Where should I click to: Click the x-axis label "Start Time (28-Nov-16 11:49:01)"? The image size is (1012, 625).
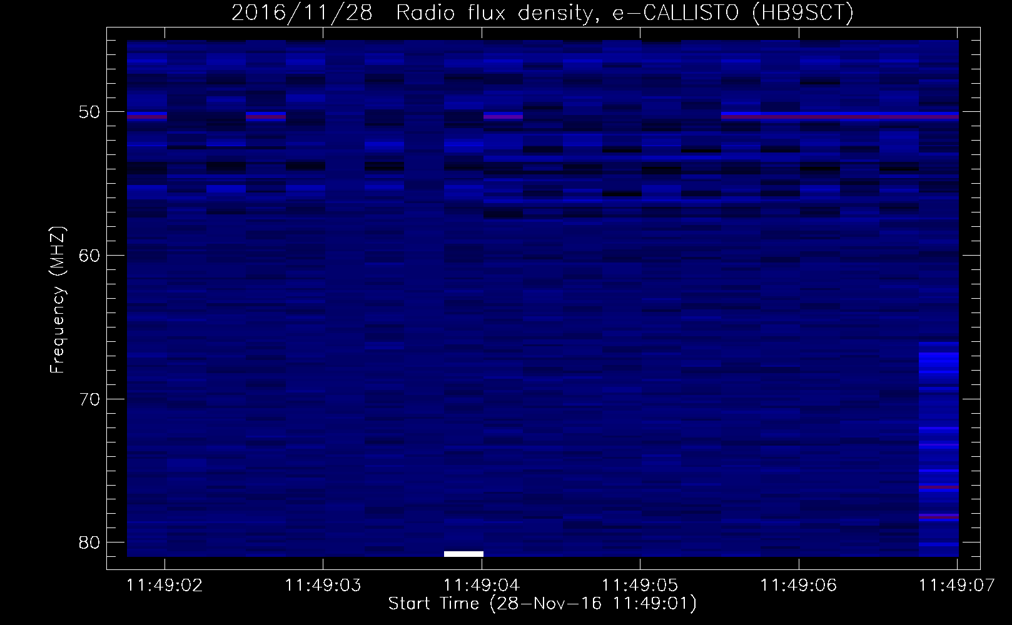[542, 604]
